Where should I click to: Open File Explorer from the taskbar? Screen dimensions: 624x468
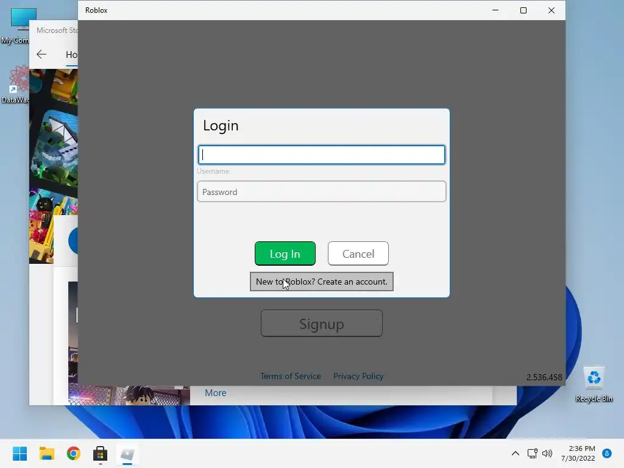pos(46,453)
